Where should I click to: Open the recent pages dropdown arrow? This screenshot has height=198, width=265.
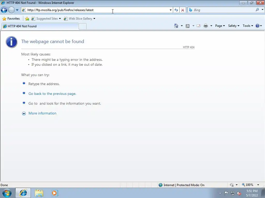click(17, 10)
